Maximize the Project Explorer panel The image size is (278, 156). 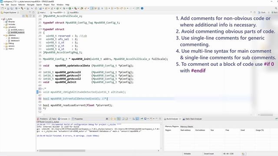(33, 13)
